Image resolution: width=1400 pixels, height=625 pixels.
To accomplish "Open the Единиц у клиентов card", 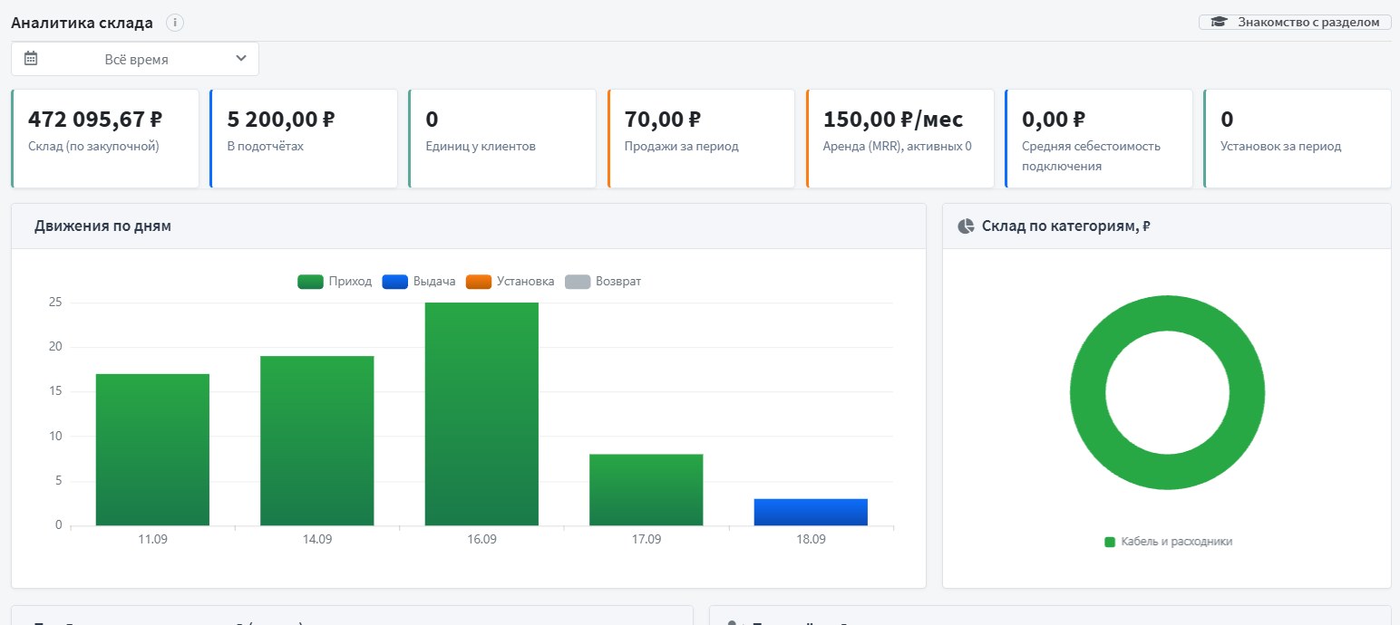I will [502, 139].
